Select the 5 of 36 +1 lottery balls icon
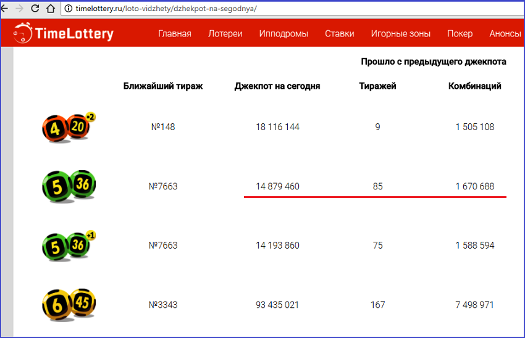The height and width of the screenshot is (338, 525). pyautogui.click(x=69, y=245)
